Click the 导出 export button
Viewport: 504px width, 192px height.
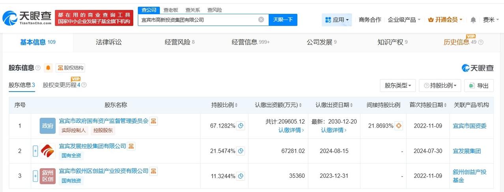point(479,85)
